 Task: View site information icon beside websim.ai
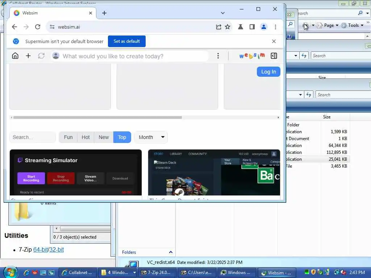(52, 27)
